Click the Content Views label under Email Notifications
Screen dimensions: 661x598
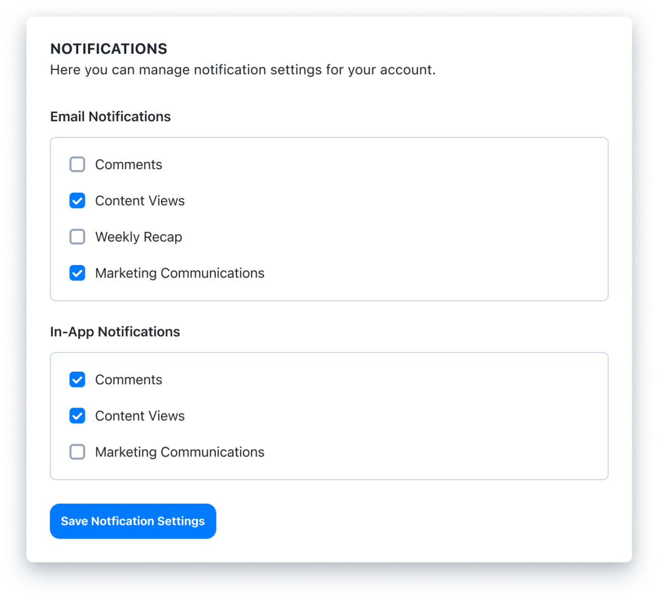pos(139,200)
